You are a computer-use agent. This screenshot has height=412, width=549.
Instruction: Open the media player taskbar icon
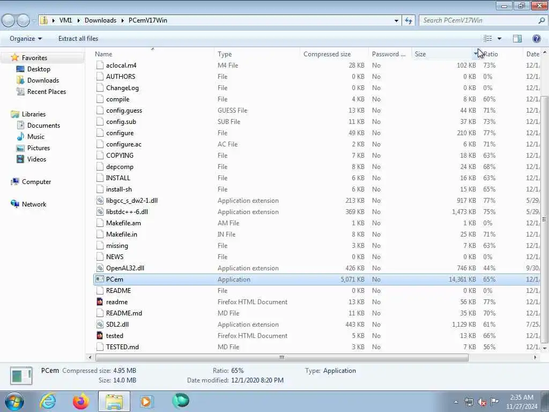click(146, 401)
